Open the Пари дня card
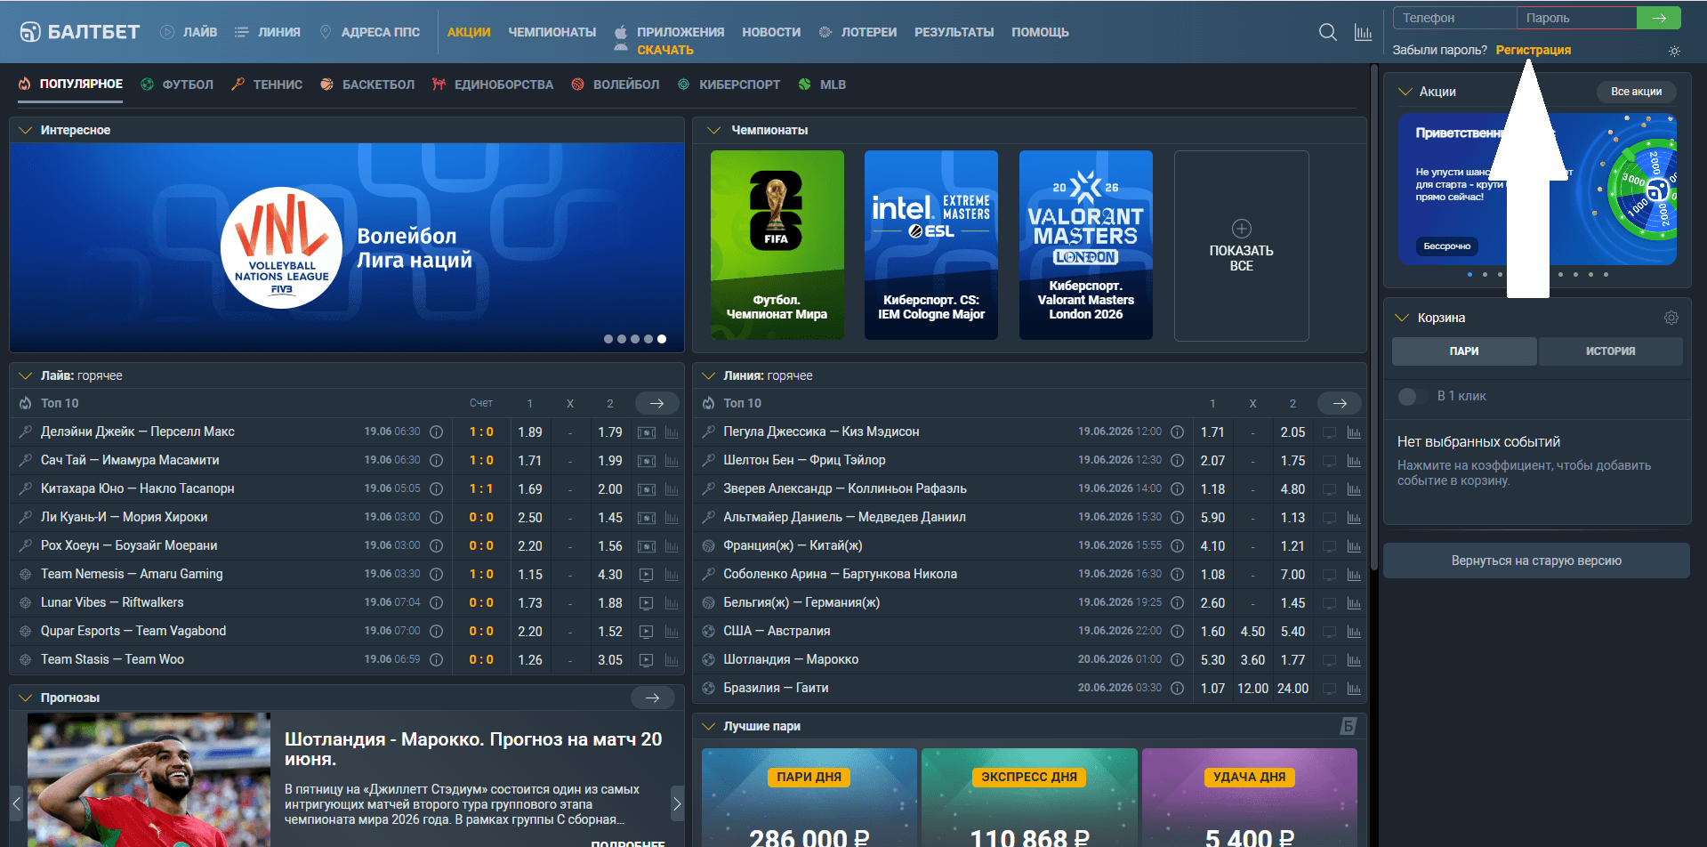The height and width of the screenshot is (847, 1707). (809, 797)
